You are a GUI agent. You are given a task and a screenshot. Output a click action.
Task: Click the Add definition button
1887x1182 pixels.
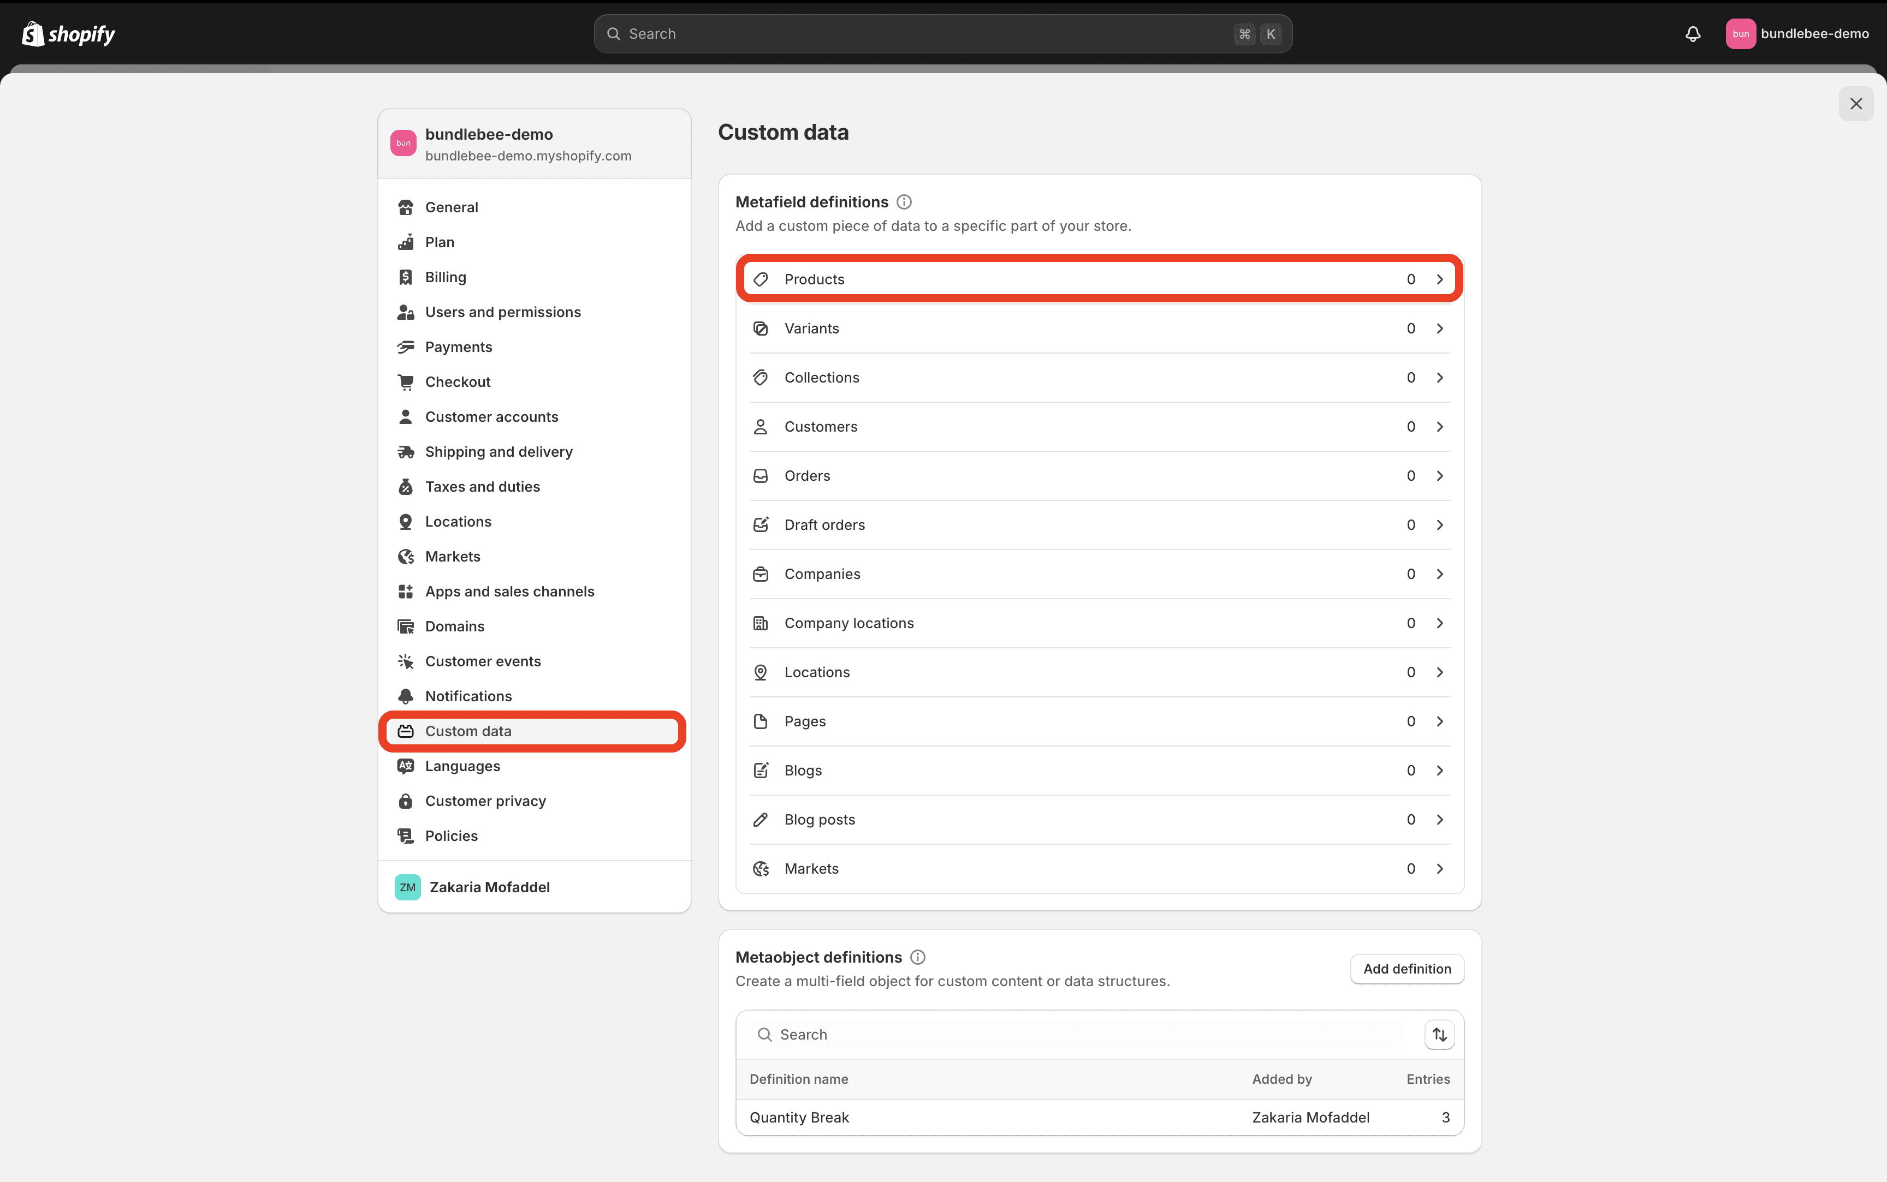(1406, 968)
